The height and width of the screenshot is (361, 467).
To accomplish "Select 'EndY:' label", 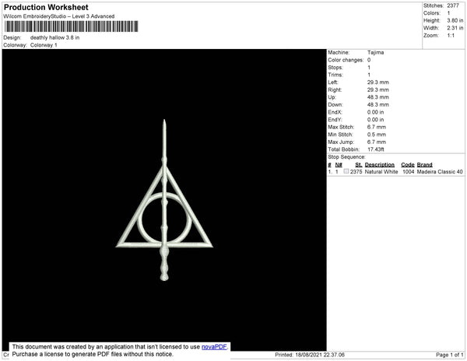I will (335, 120).
